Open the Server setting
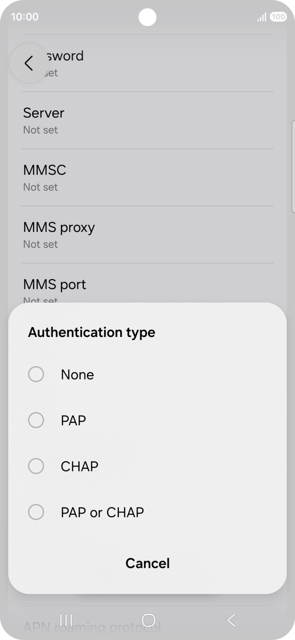 pos(147,121)
